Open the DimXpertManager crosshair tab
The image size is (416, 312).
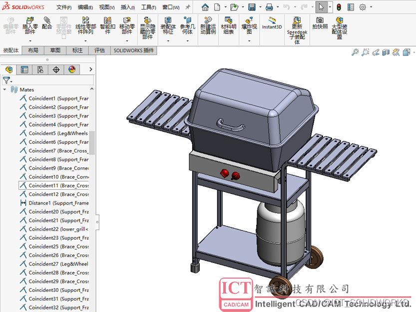[56, 69]
